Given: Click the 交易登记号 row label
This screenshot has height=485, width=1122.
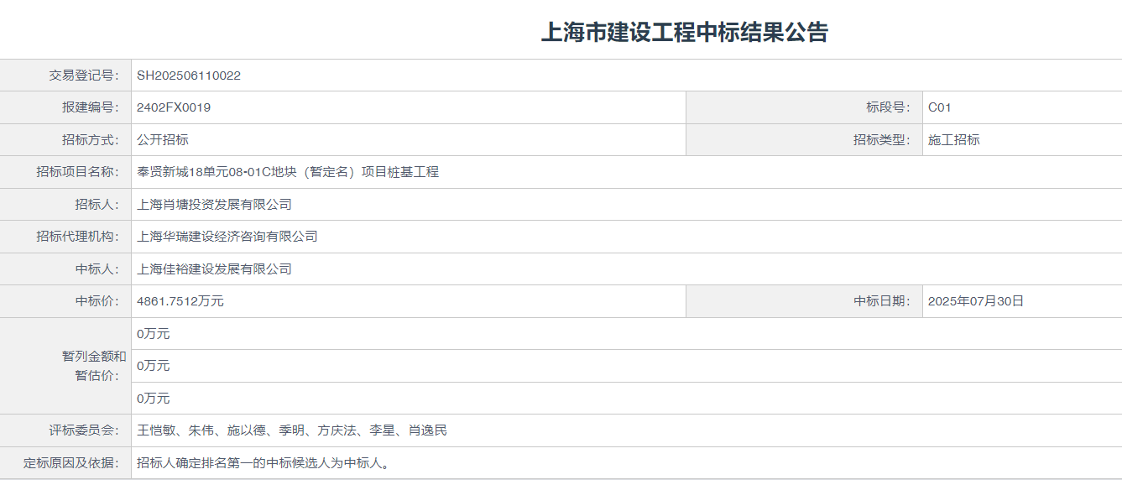Looking at the screenshot, I should pyautogui.click(x=84, y=76).
